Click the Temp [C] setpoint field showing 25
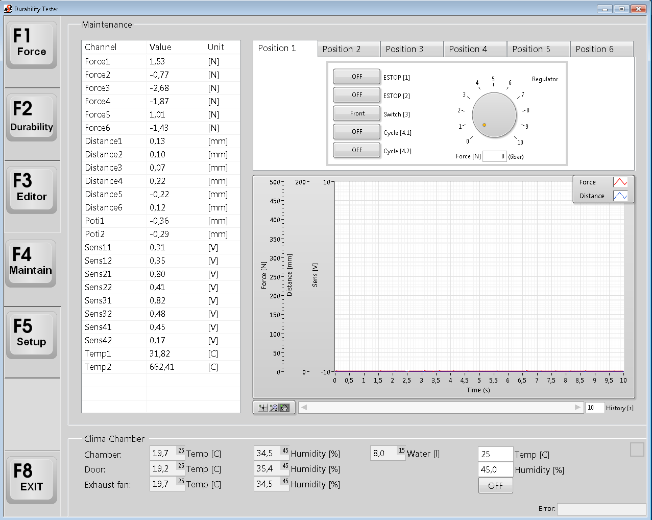The image size is (652, 520). click(x=495, y=454)
